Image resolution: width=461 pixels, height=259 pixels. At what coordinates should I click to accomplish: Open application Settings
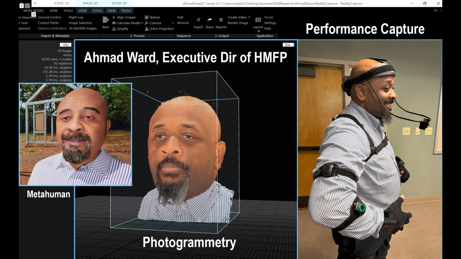click(x=270, y=23)
